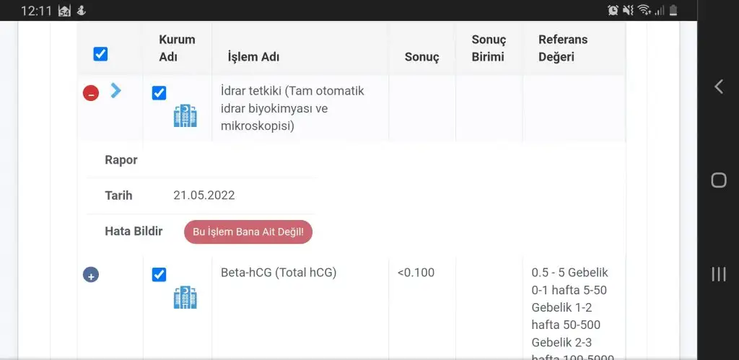Image resolution: width=739 pixels, height=360 pixels.
Task: Uncheck the Beta-hCG row checkbox
Action: pyautogui.click(x=159, y=275)
